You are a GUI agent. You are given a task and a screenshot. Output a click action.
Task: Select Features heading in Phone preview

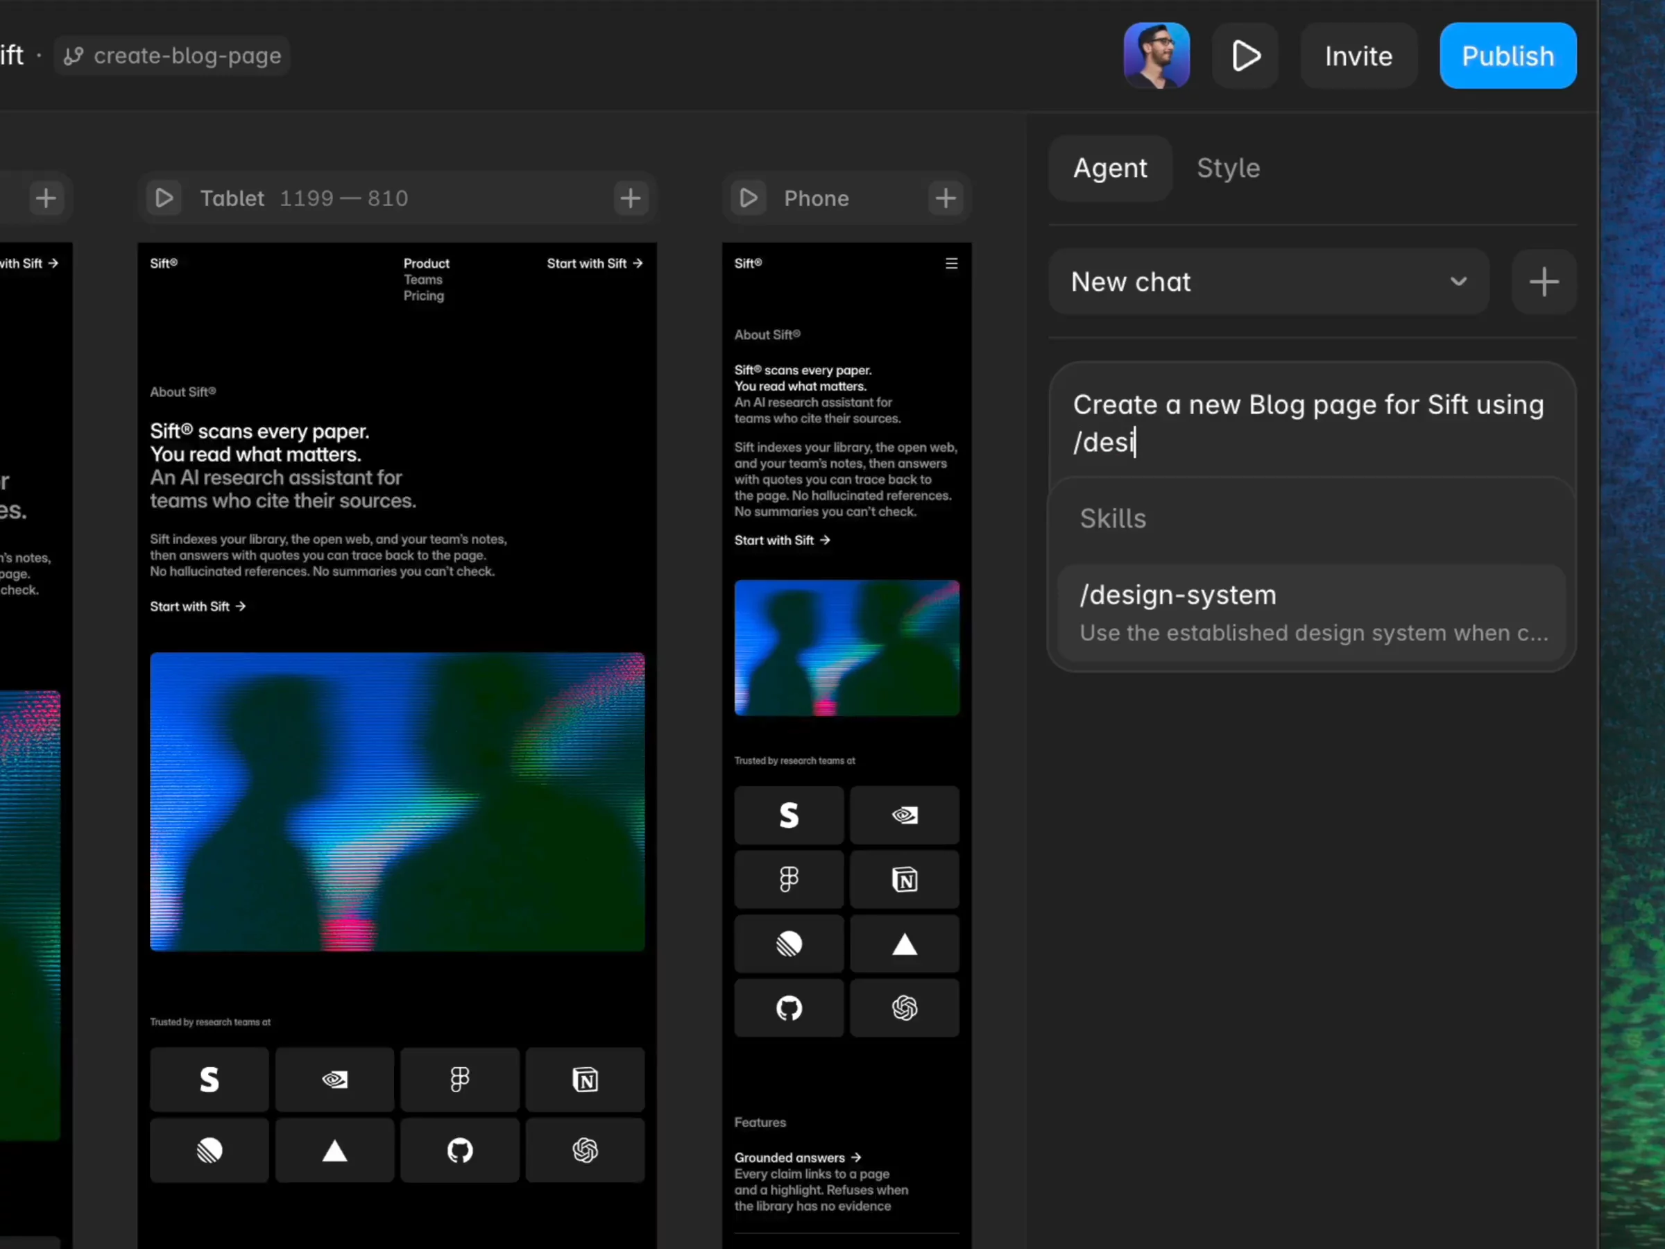760,1123
